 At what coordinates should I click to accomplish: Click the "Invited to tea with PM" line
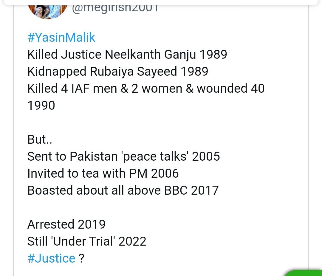click(103, 173)
